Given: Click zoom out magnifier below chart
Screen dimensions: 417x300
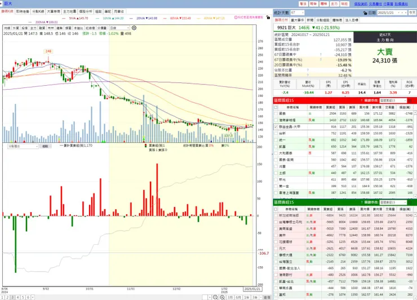Looking at the screenshot, I should click(216, 297).
